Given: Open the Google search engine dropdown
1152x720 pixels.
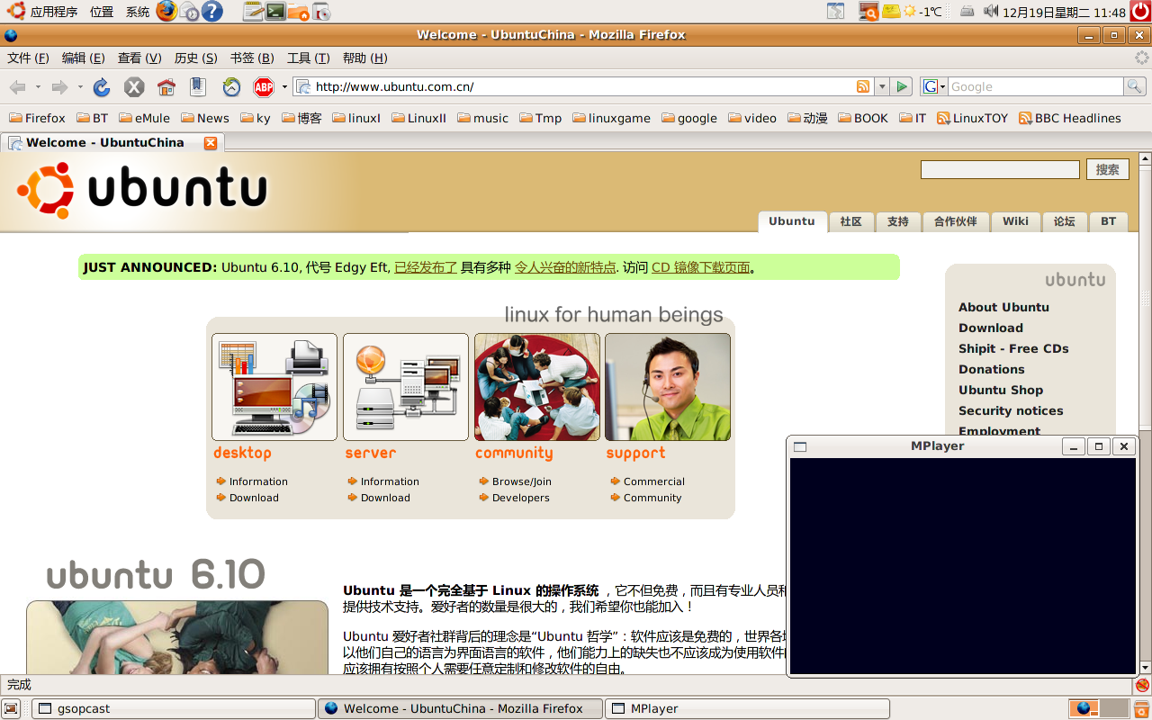Looking at the screenshot, I should tap(934, 86).
